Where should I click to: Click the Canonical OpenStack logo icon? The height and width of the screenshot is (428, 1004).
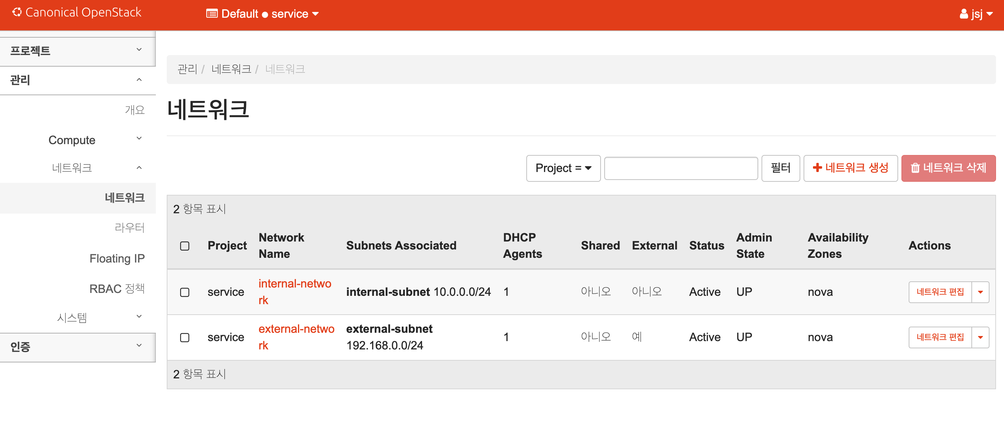pyautogui.click(x=17, y=12)
